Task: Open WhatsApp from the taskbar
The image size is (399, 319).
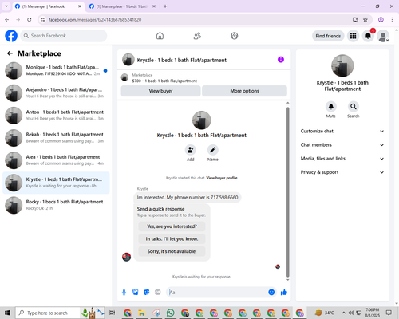Action: [170, 313]
